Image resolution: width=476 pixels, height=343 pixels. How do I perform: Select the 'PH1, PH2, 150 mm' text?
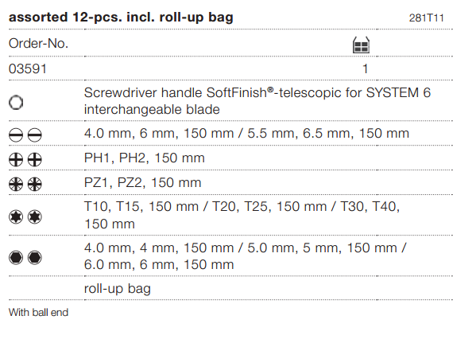pyautogui.click(x=144, y=158)
